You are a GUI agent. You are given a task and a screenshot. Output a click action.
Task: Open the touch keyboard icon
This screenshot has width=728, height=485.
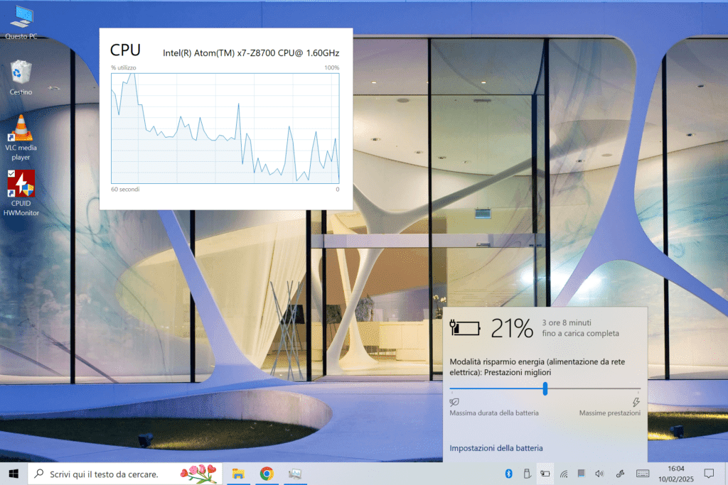coord(642,474)
